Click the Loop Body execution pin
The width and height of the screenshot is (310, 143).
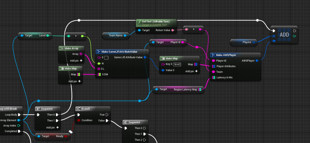coord(19,115)
